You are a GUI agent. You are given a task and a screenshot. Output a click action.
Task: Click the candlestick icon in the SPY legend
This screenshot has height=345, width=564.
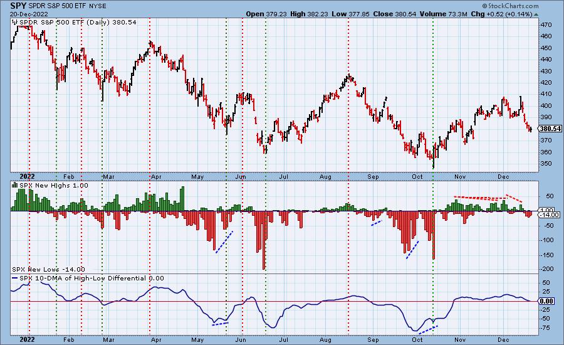tap(15, 22)
